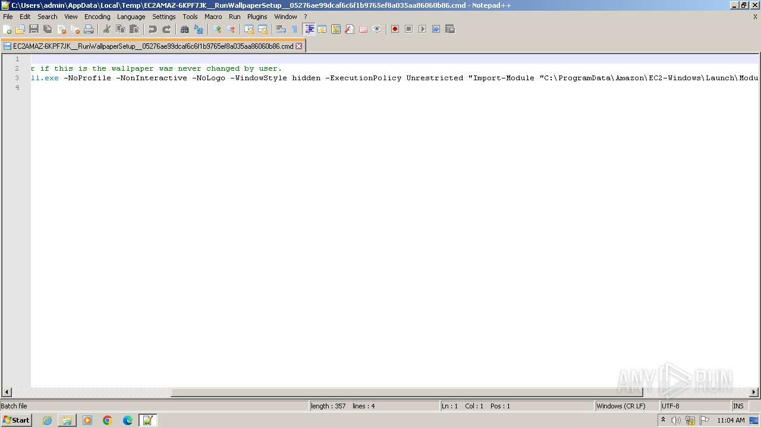Click the INS insert mode indicator
This screenshot has width=761, height=428.
[738, 406]
